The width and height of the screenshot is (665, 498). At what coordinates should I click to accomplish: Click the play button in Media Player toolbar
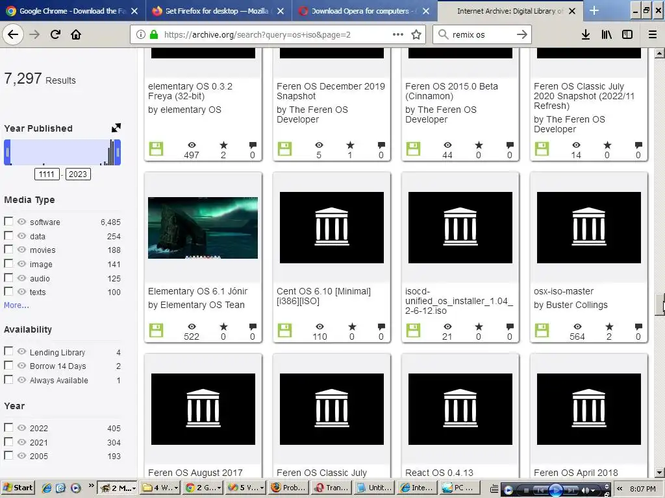tap(556, 490)
